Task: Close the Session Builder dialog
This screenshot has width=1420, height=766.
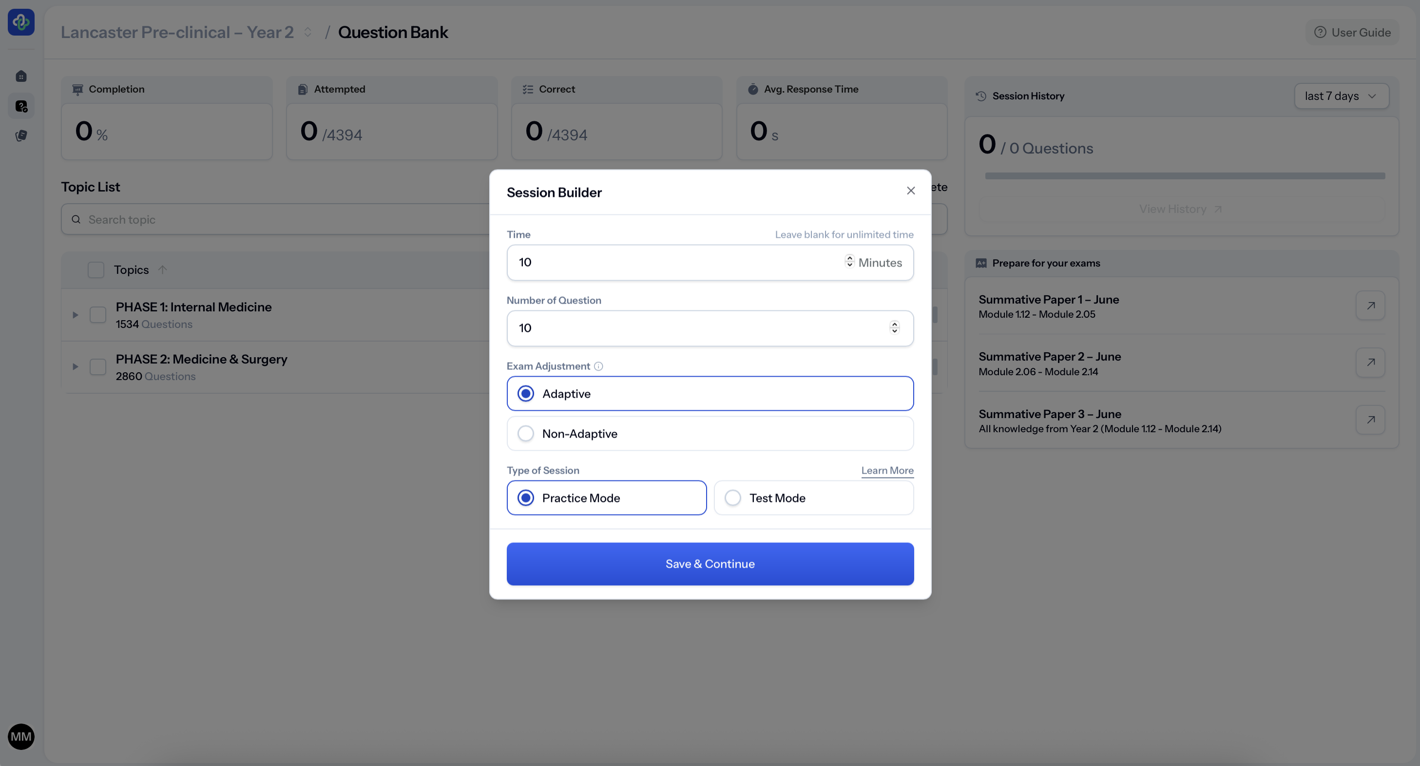Action: coord(911,191)
